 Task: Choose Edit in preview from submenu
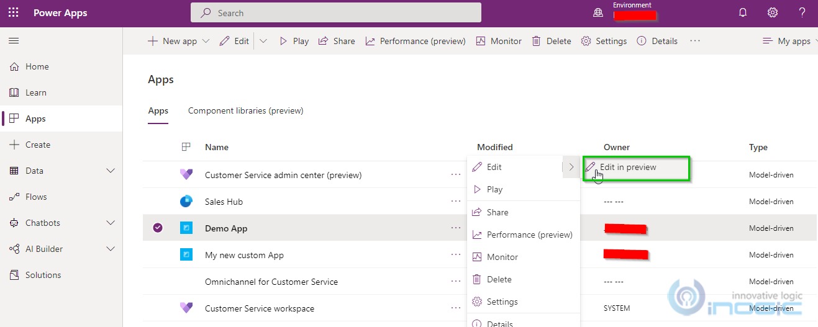click(628, 167)
